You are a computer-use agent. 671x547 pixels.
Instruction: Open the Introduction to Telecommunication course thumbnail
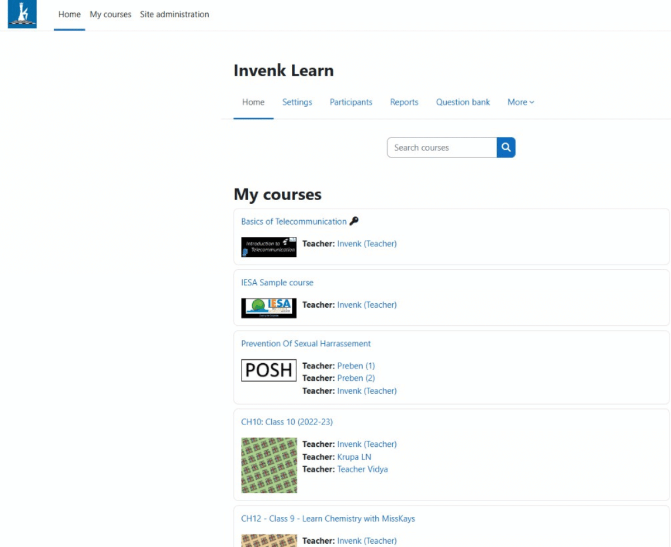click(x=269, y=247)
